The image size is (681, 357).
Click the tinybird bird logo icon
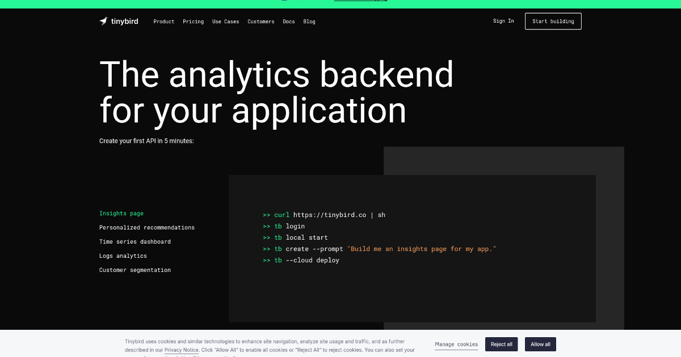tap(103, 22)
